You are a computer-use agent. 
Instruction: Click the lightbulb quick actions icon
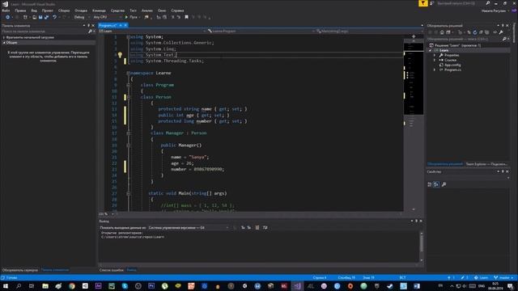(120, 55)
